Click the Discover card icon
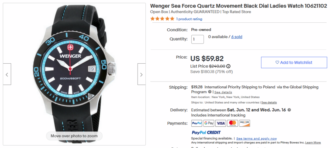This screenshot has height=148, width=330. coord(245,123)
